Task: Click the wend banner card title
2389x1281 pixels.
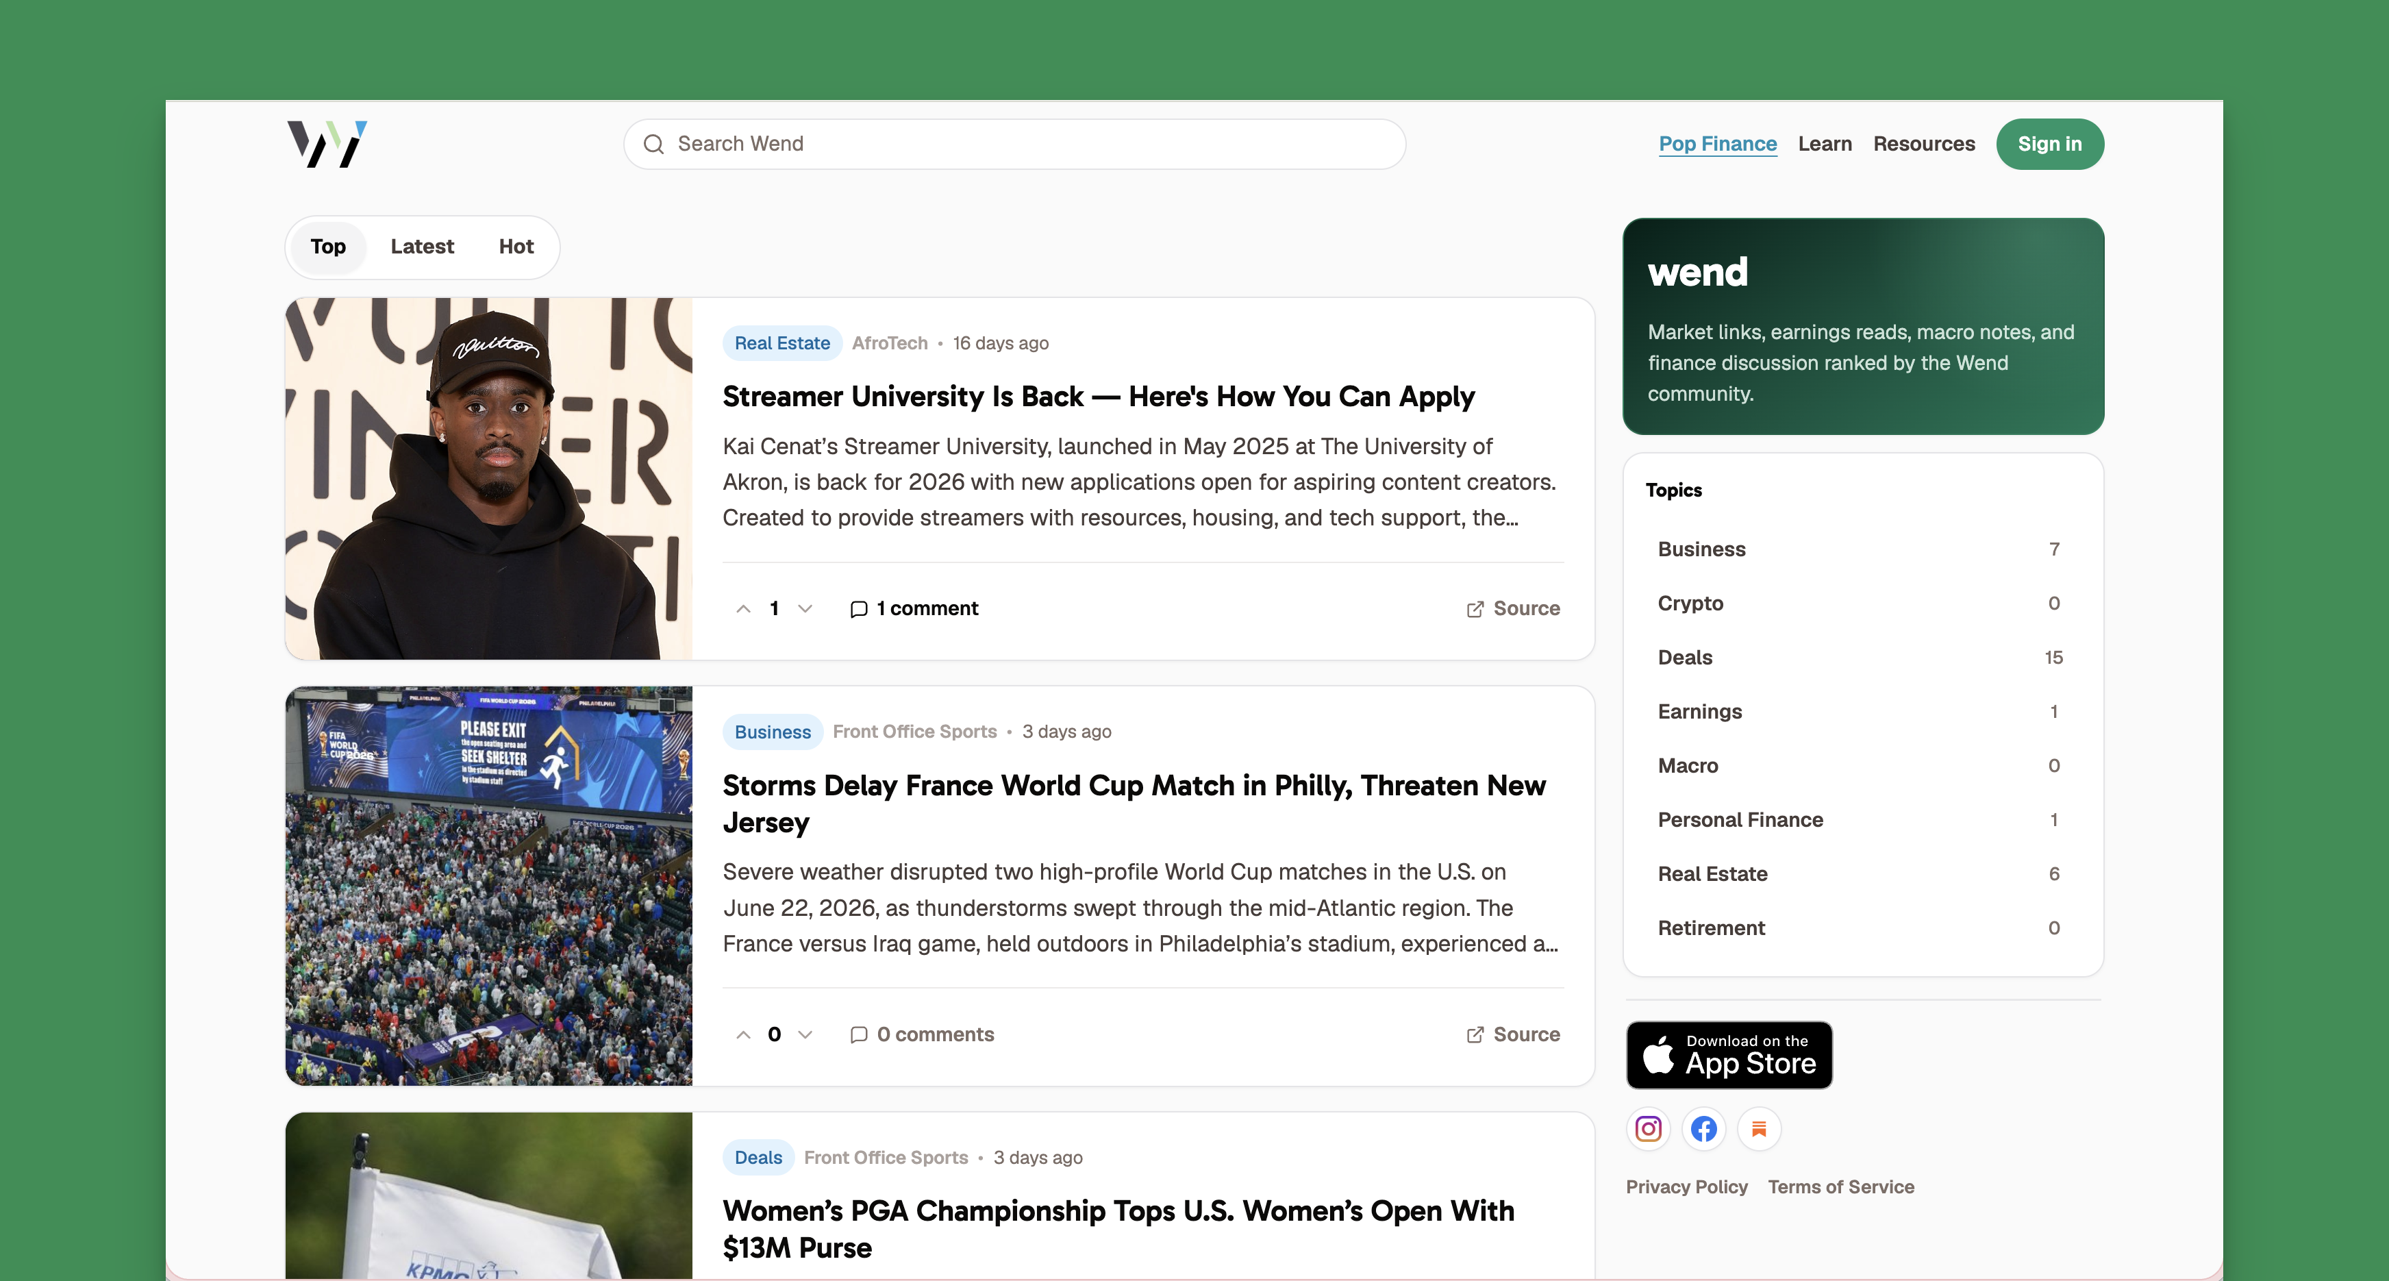Action: (1697, 273)
